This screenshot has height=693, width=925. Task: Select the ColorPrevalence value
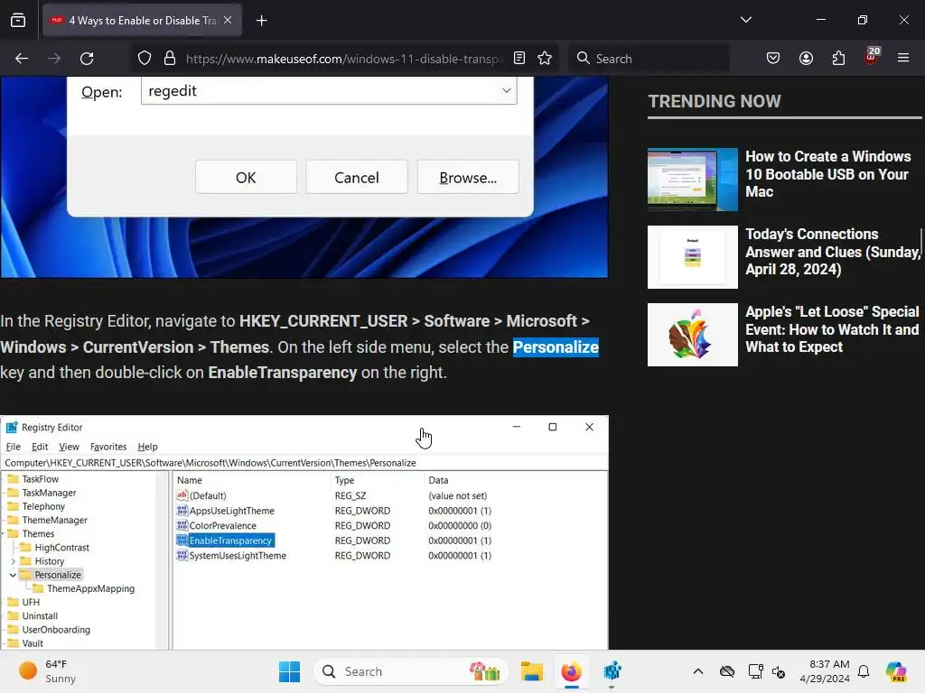tap(222, 526)
